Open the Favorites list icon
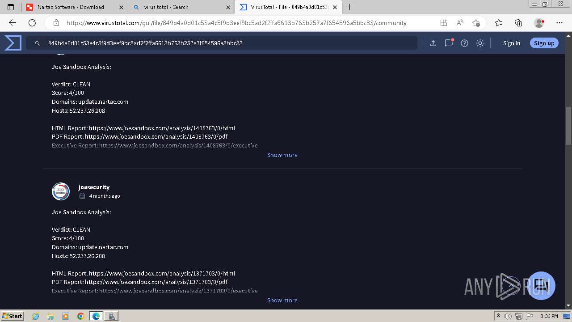Viewport: 572px width, 322px height. pyautogui.click(x=499, y=23)
